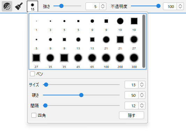186x133 pixels.
Task: Click the 不透明度 value field showing 100
Action: tap(170, 6)
